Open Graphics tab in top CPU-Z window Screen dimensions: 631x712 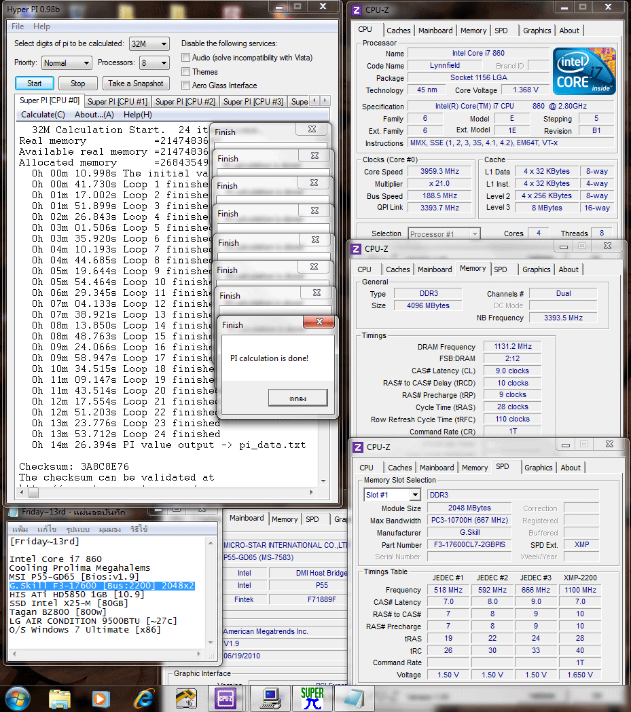click(x=537, y=31)
